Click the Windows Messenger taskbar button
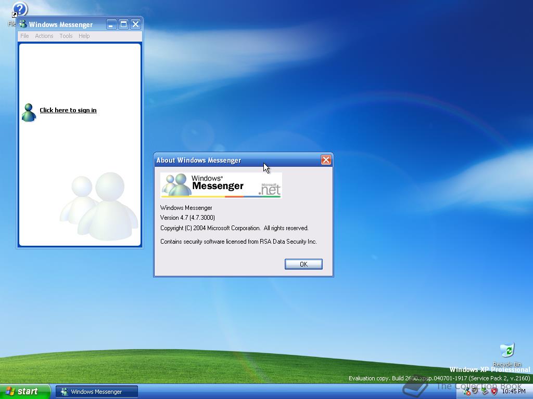Image resolution: width=533 pixels, height=399 pixels. point(96,392)
